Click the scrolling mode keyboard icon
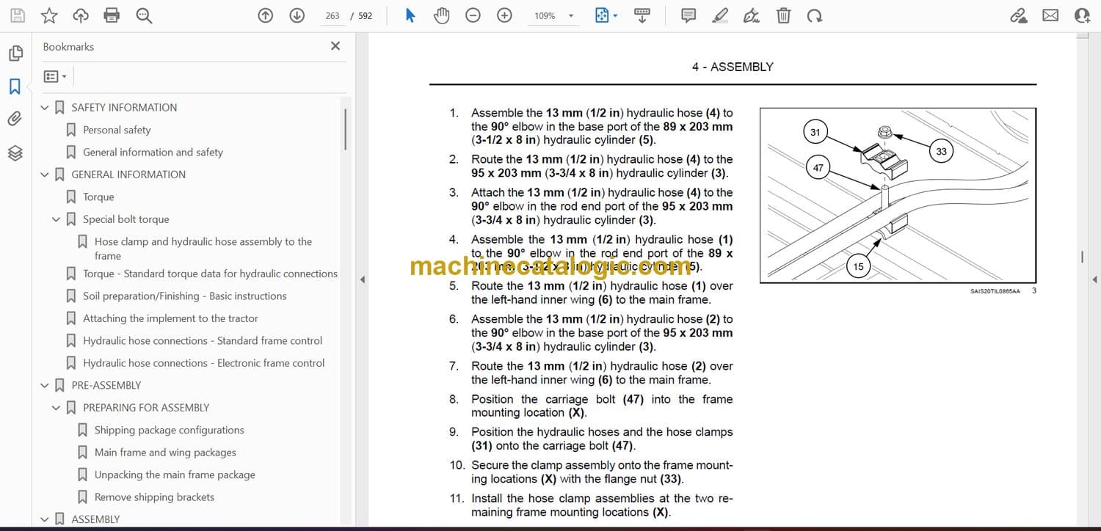 pyautogui.click(x=642, y=15)
